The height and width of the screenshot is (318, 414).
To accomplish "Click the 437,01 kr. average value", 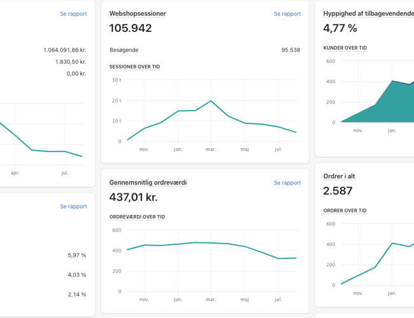I will [133, 197].
